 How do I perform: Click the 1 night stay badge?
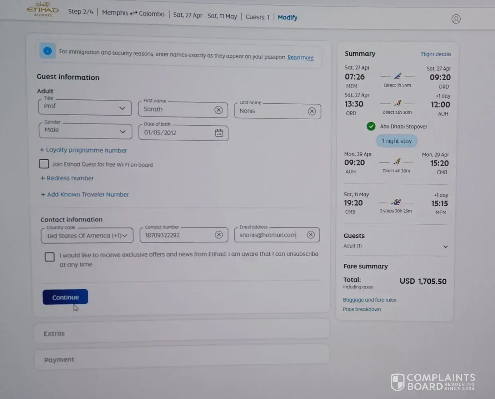tap(396, 141)
